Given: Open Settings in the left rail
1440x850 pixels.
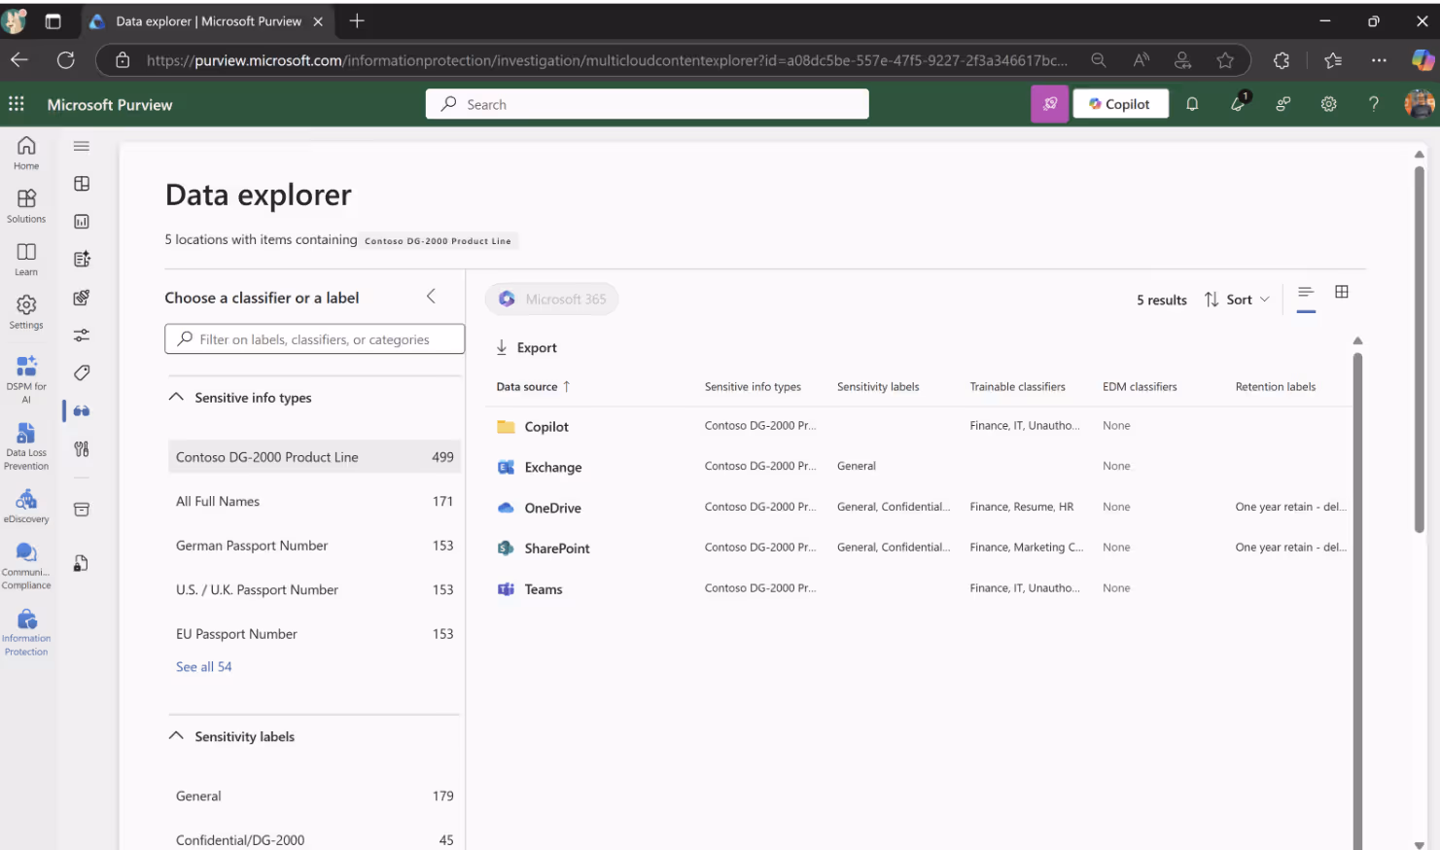Looking at the screenshot, I should [26, 312].
